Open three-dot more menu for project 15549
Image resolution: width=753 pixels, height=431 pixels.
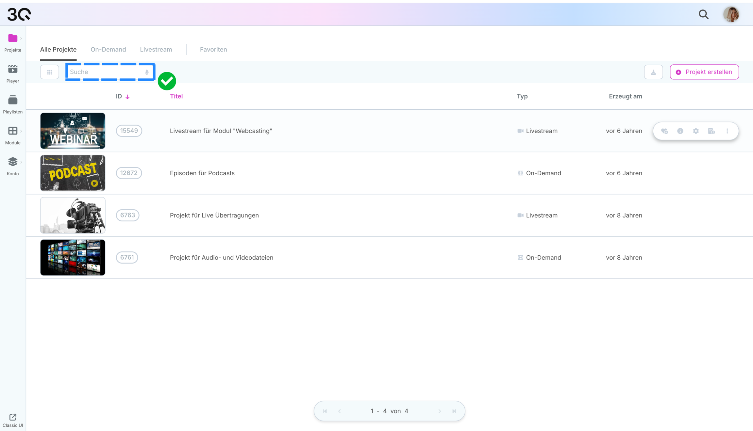[727, 131]
